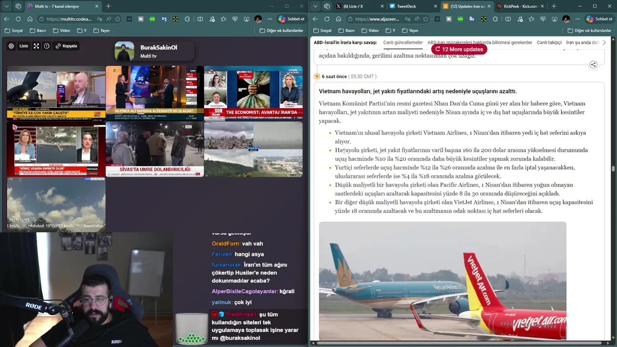Toggle split screen in Aljazeera window

pyautogui.click(x=508, y=19)
